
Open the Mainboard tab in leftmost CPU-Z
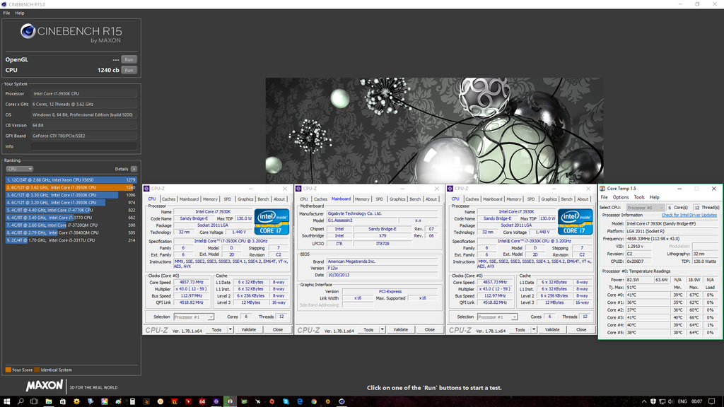(x=189, y=199)
